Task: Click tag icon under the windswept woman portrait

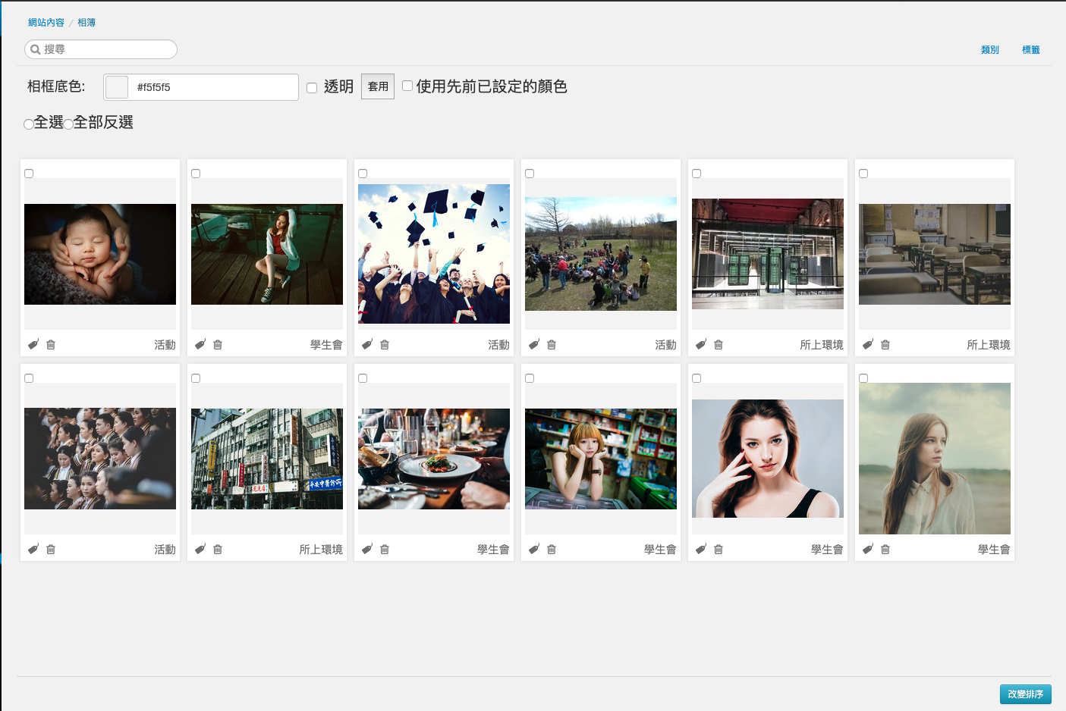Action: point(868,549)
